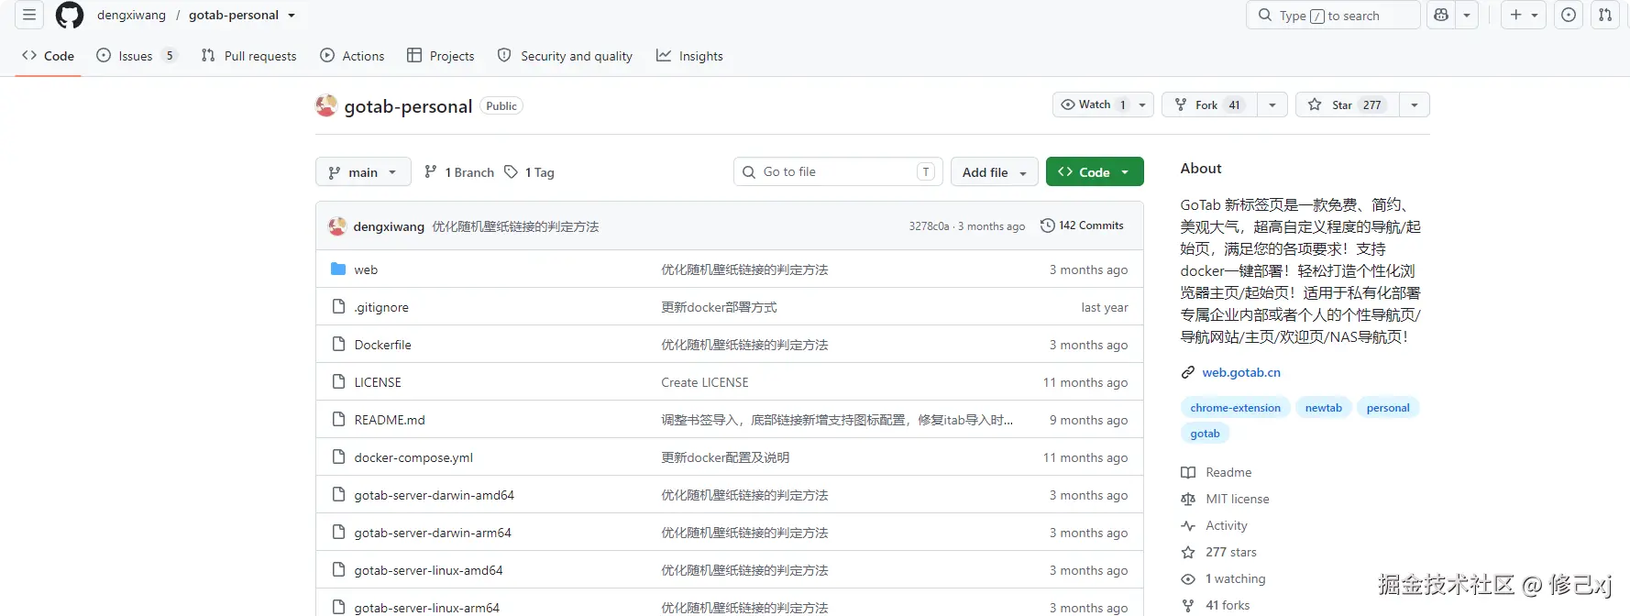Image resolution: width=1630 pixels, height=616 pixels.
Task: Select the chrome-extension topic tag
Action: coord(1236,408)
